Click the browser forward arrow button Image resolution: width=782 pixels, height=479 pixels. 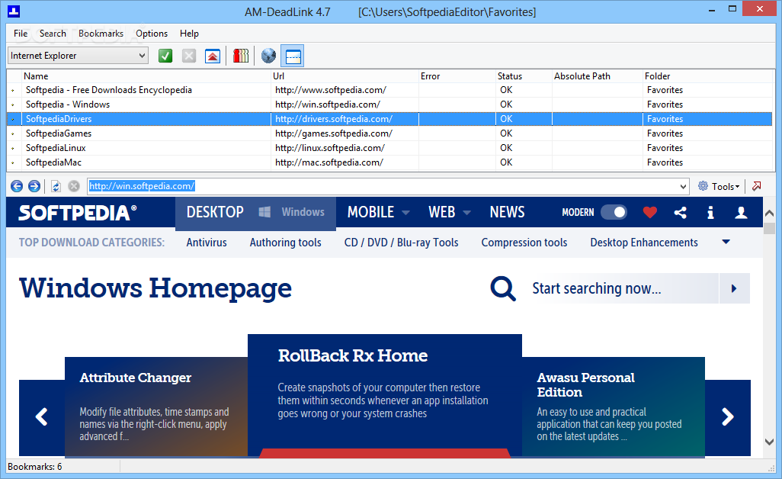(x=34, y=186)
